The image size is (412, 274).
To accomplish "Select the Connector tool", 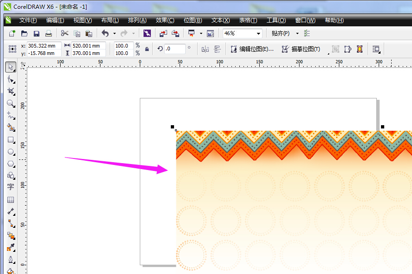I will (11, 223).
